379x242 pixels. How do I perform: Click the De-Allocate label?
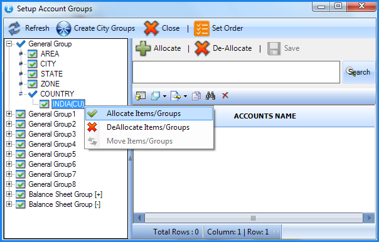[232, 48]
